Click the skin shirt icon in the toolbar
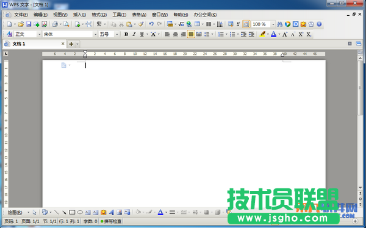Image resolution: width=366 pixels, height=228 pixels. pos(311,24)
